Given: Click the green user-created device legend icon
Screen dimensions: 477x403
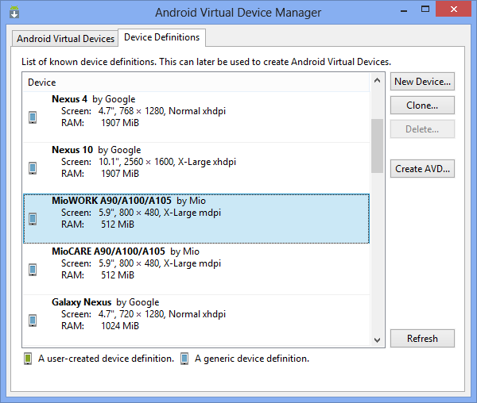Looking at the screenshot, I should (x=28, y=359).
